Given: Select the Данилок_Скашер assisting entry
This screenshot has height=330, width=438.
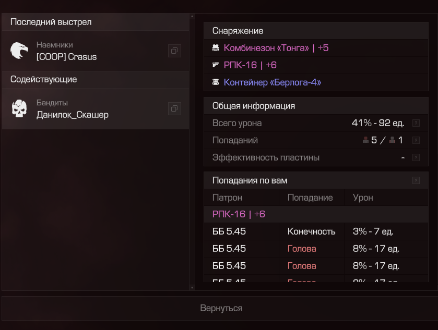Looking at the screenshot, I should tap(96, 109).
